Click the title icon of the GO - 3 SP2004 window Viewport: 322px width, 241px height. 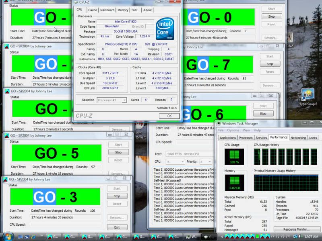5,179
